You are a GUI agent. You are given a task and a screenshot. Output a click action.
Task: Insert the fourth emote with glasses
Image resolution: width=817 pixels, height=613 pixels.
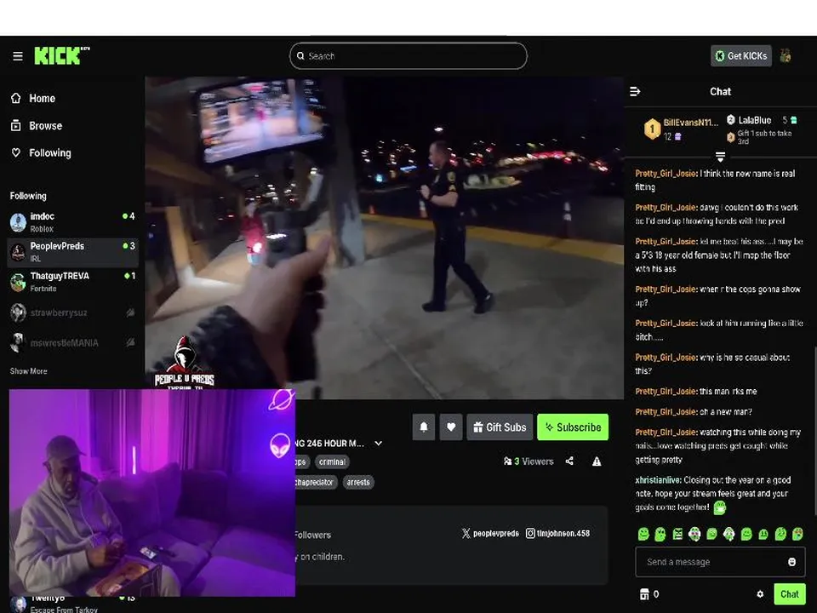pos(694,534)
